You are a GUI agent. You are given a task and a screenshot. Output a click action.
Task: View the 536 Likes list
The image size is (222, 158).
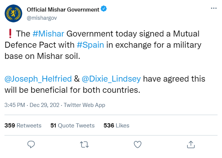(x=116, y=126)
